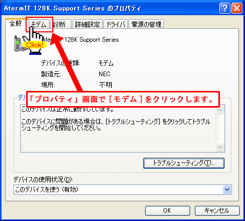Screen dimensions: 245x221
Task: Expand the デバイスの使用状況 dropdown arrow
Action: 227,190
